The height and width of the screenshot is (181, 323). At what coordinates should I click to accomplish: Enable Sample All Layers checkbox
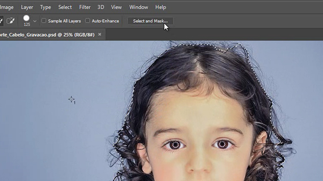point(44,21)
